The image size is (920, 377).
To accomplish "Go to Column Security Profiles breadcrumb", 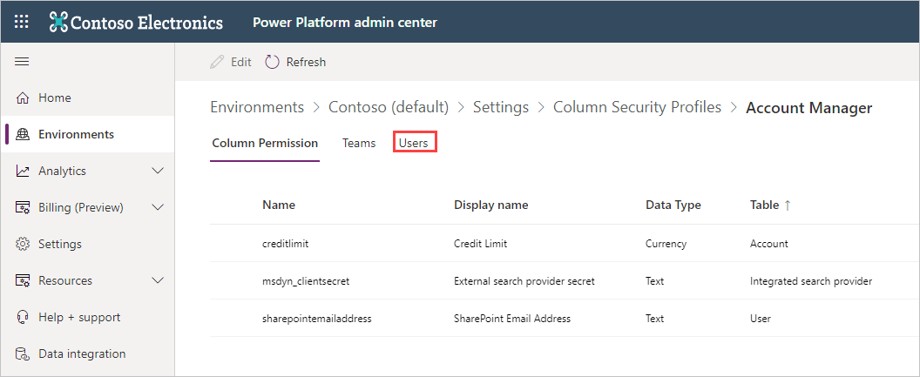I will [x=637, y=107].
